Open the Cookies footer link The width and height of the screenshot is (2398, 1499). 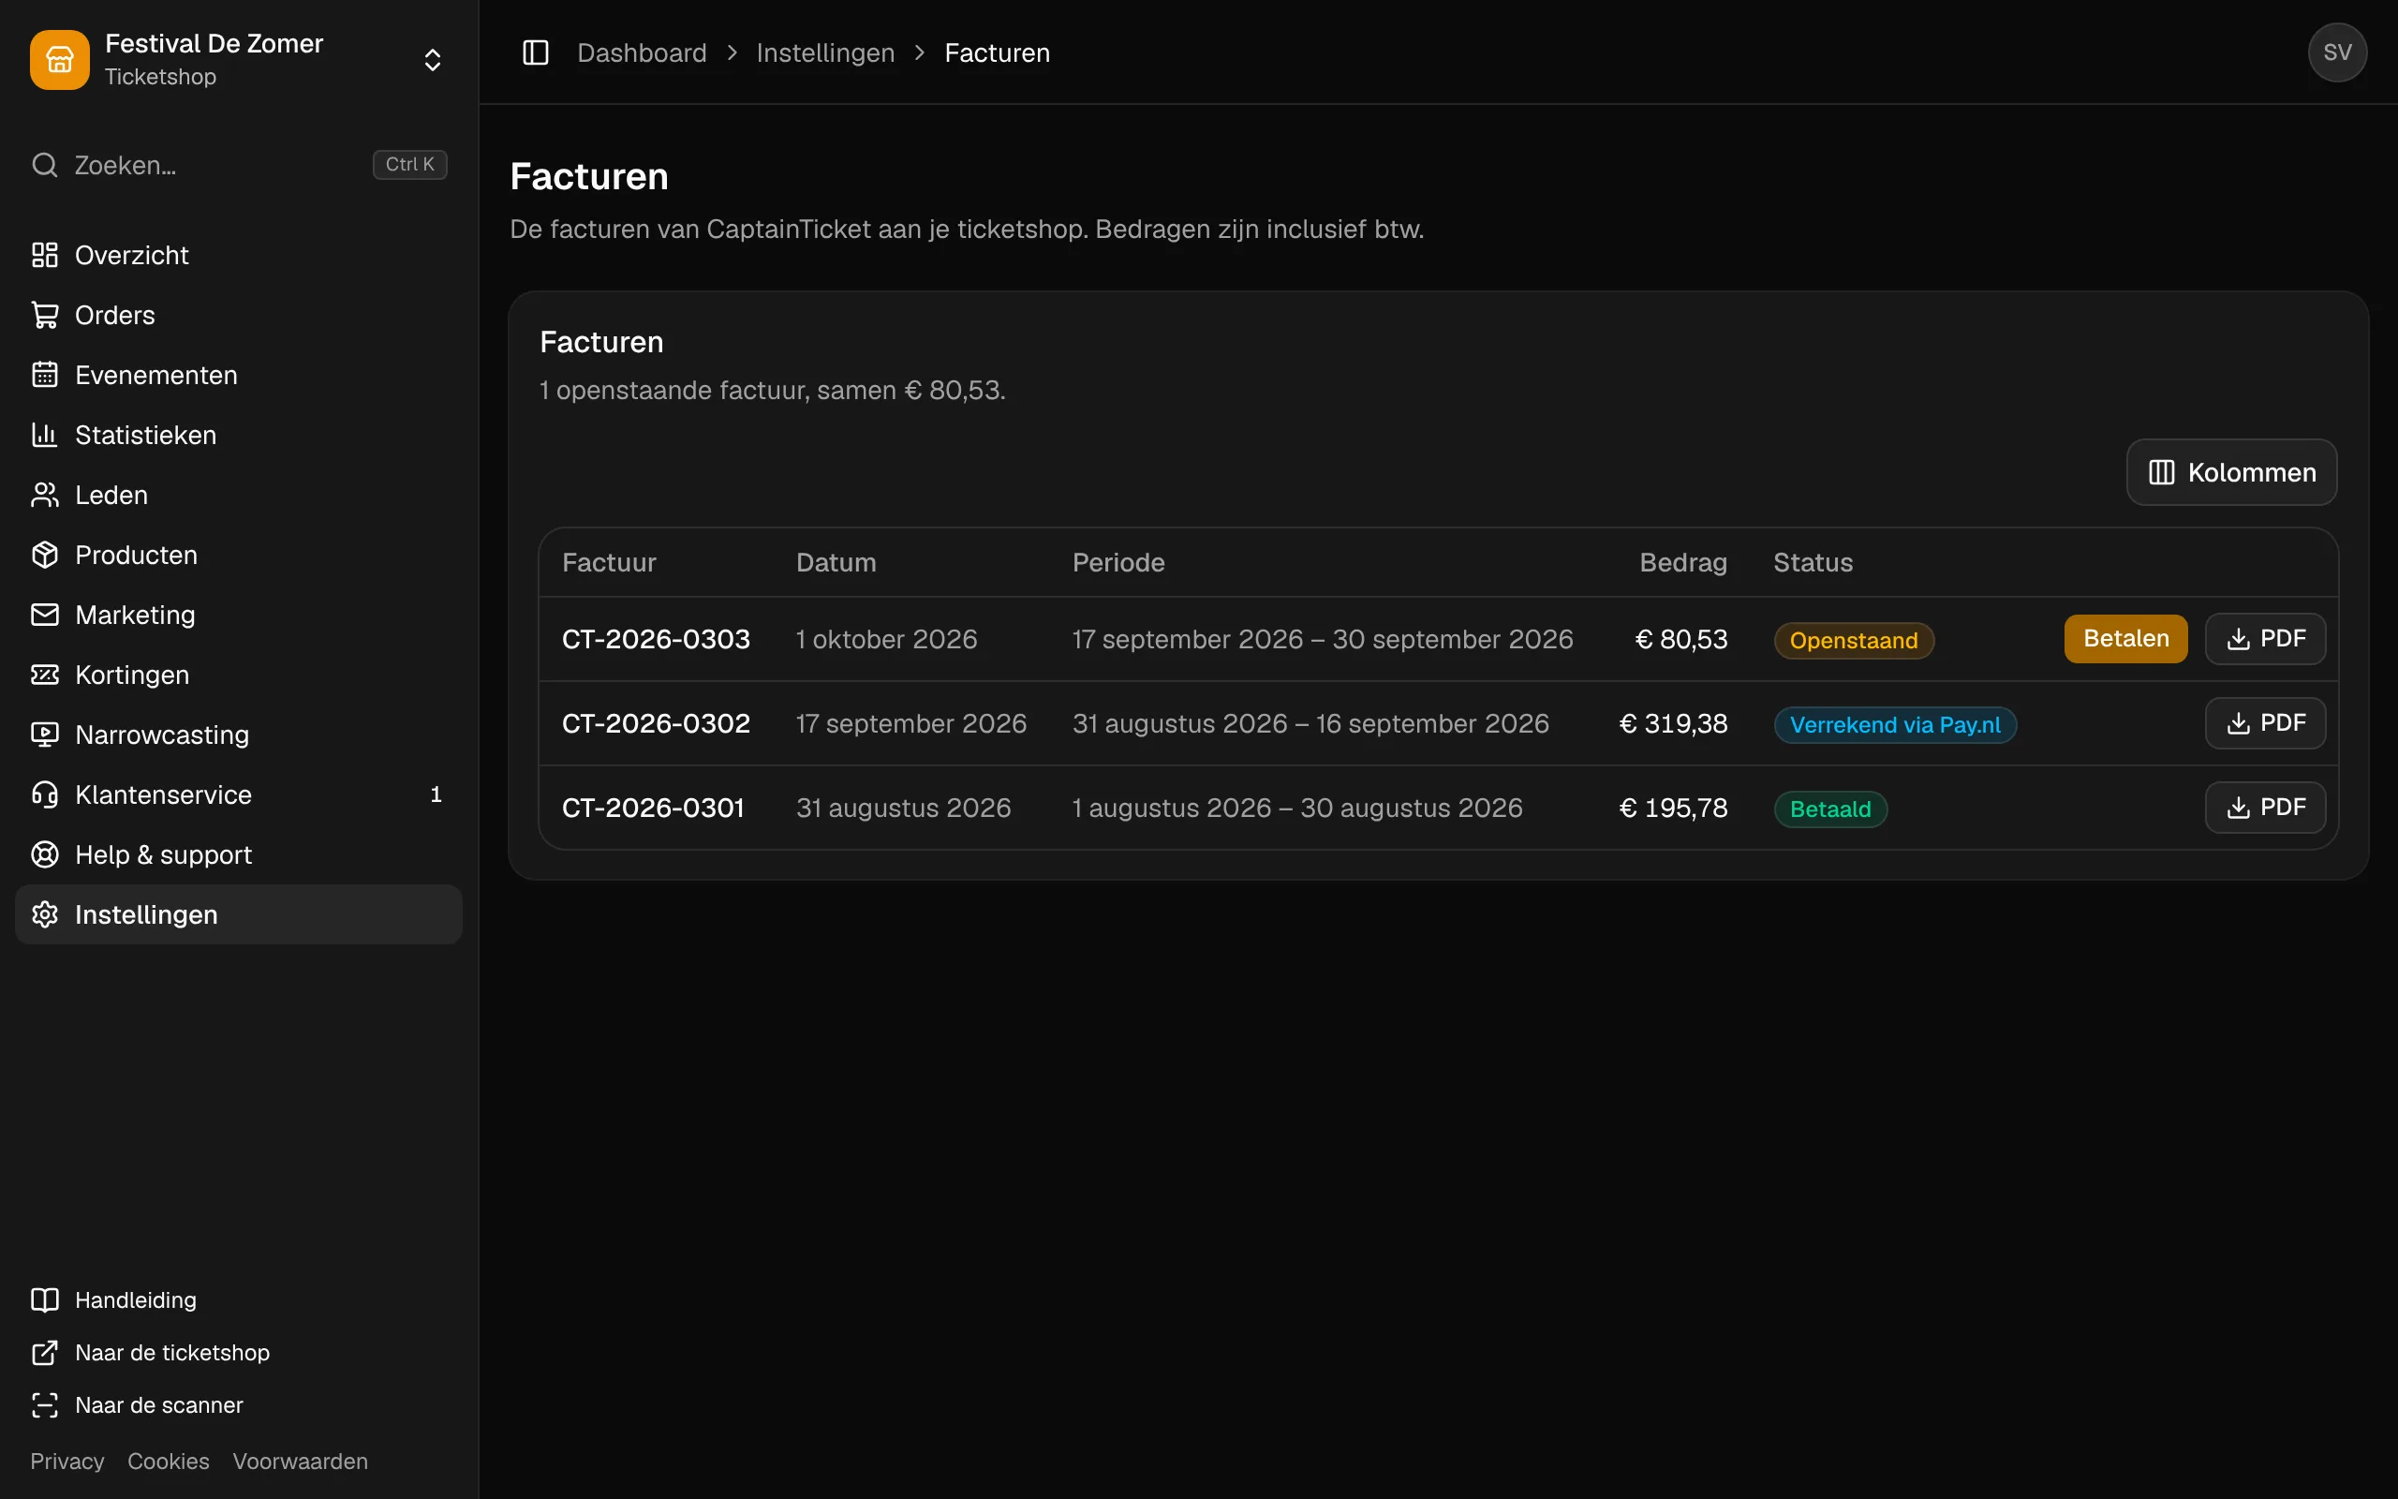point(169,1462)
